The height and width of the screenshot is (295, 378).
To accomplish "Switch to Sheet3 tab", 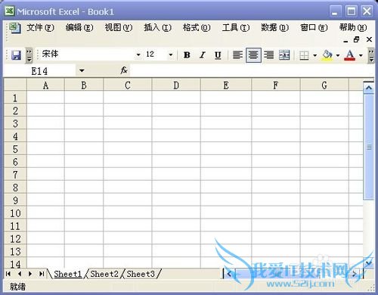I will (141, 274).
